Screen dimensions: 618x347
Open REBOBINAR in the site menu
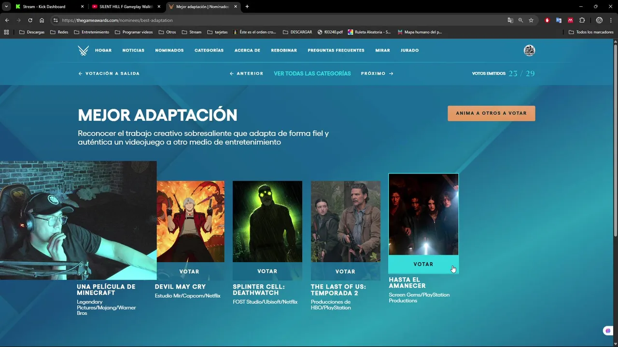click(284, 51)
